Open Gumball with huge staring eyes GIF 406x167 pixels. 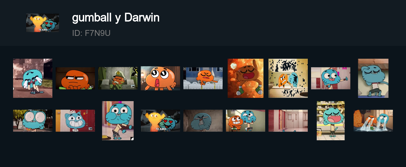coord(33,121)
